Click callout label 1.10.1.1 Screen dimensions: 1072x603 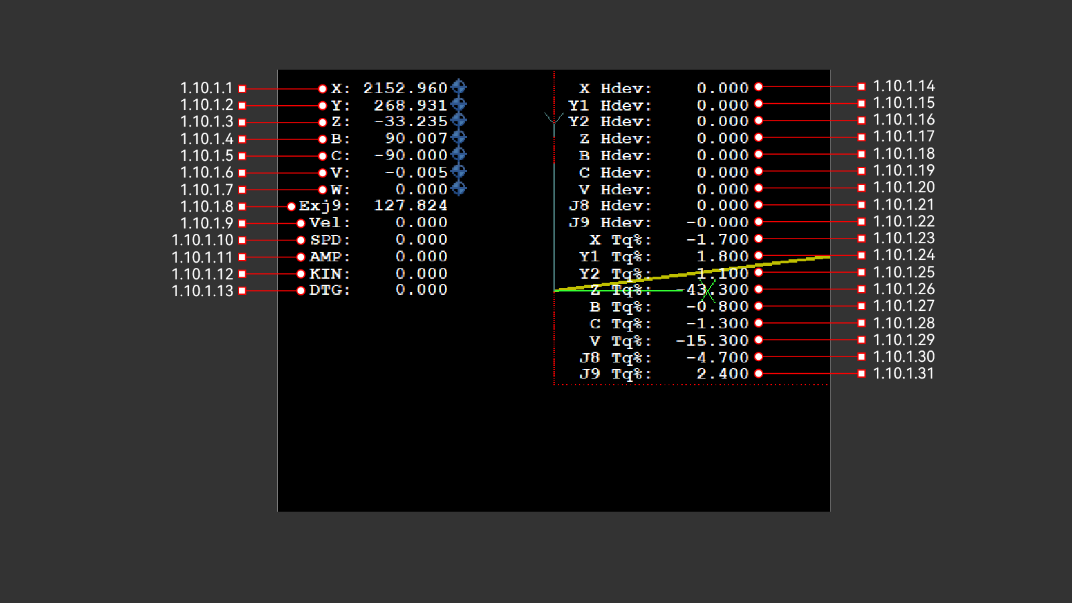[206, 88]
